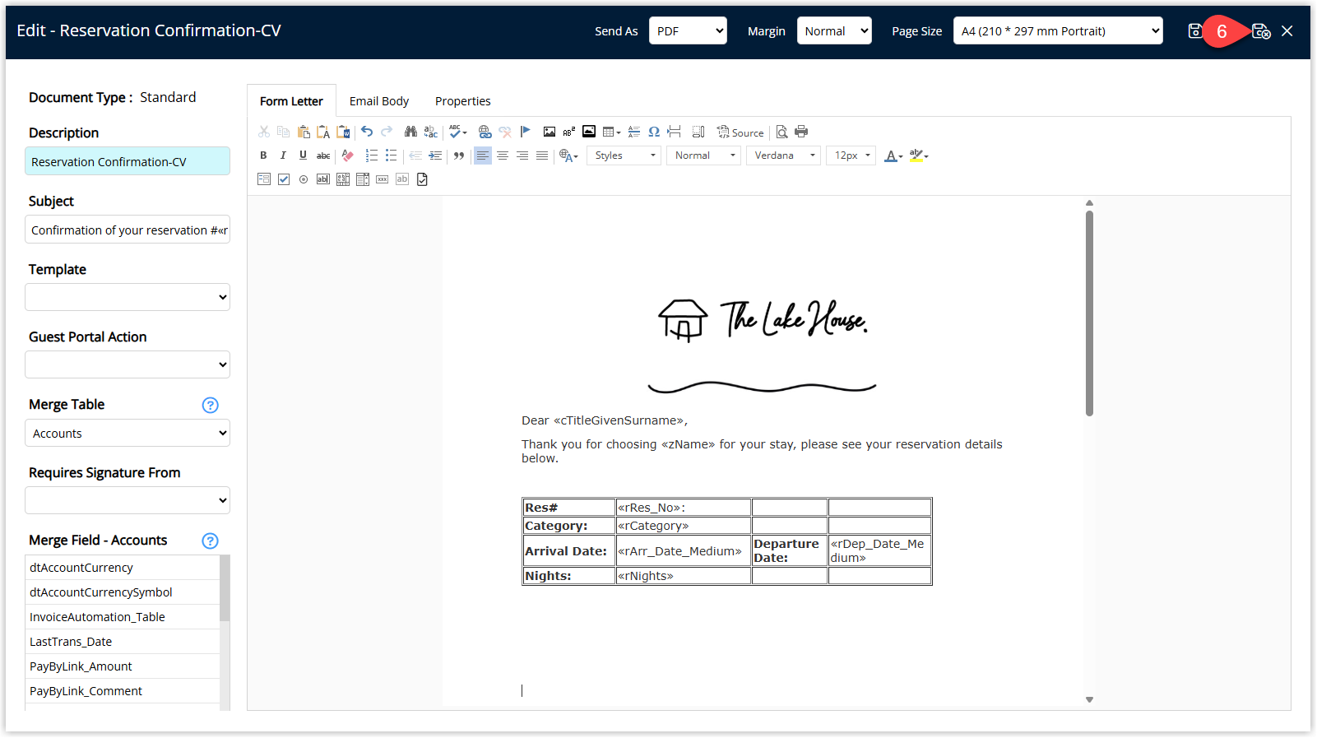This screenshot has height=738, width=1317.
Task: Insert a text field form element
Action: [x=323, y=179]
